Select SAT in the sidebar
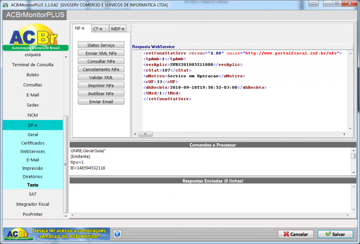Viewport: 360px width, 244px height. (x=33, y=194)
